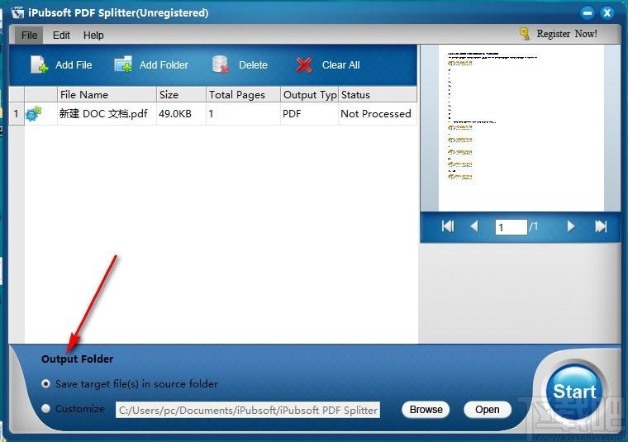Click the key icon beside Register Now
The height and width of the screenshot is (442, 628).
pos(524,34)
